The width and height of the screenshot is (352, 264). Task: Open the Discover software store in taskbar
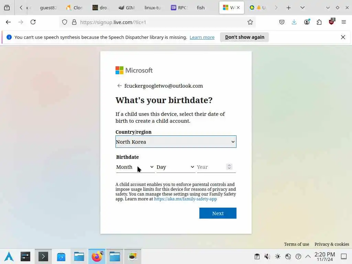click(x=61, y=256)
